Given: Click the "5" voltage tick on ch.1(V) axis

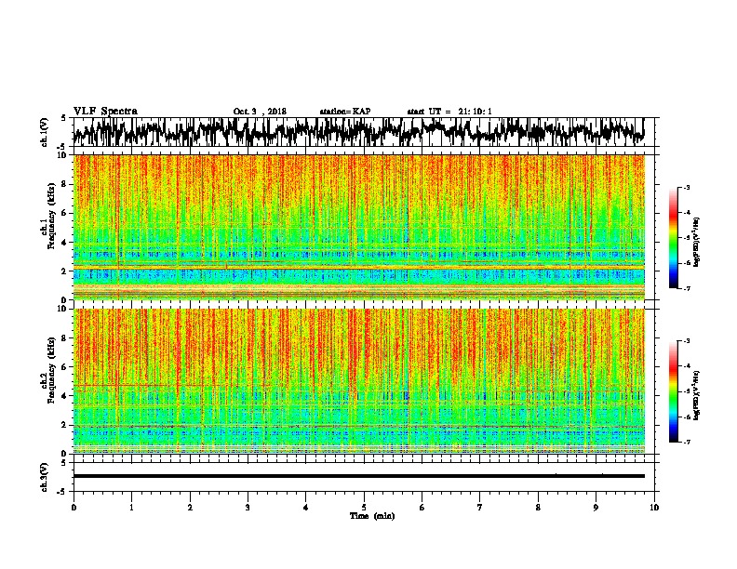Looking at the screenshot, I should point(63,118).
